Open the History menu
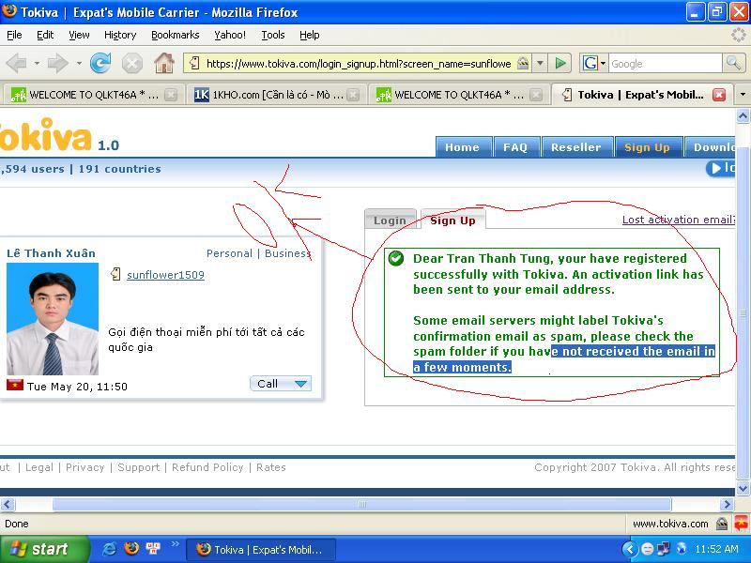Screen dimensions: 751x563 click(120, 35)
